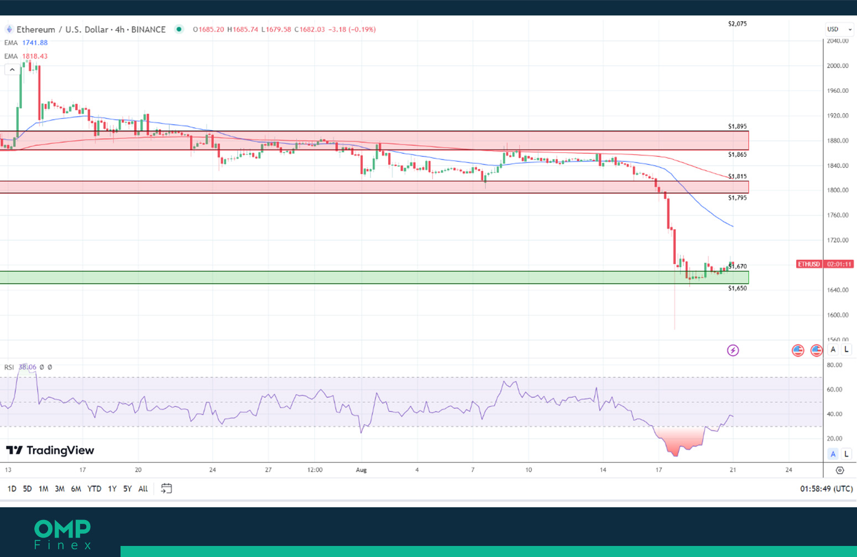Select the 1Y time range
Image resolution: width=857 pixels, height=557 pixels.
(112, 488)
